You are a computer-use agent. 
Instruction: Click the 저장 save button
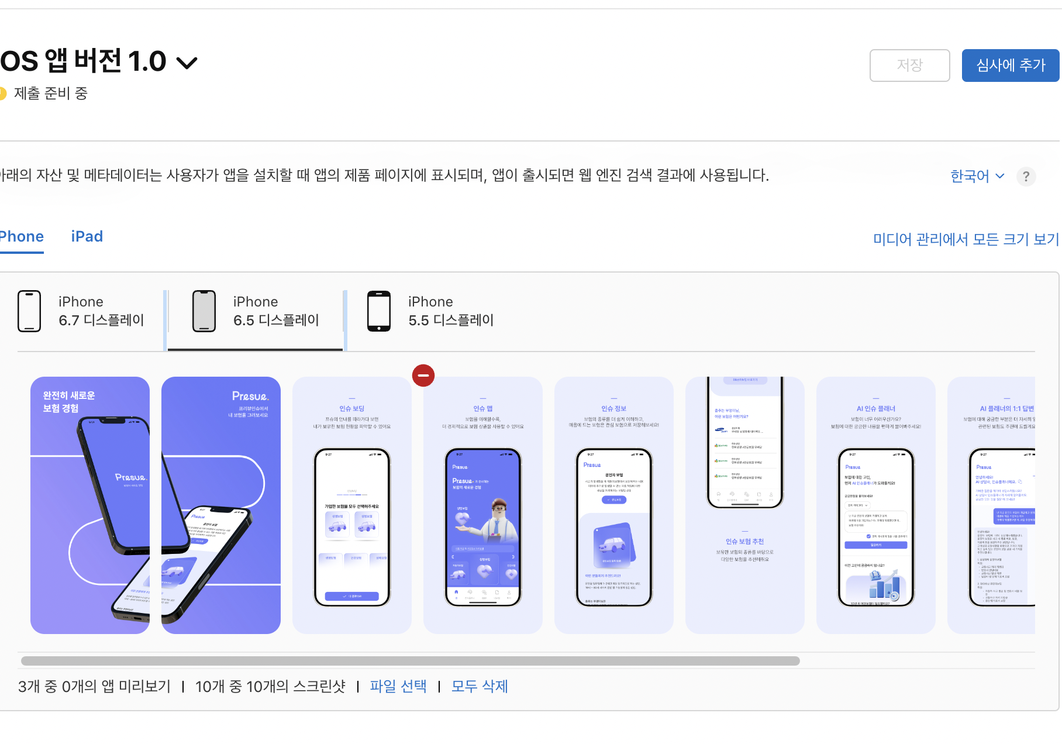click(909, 65)
